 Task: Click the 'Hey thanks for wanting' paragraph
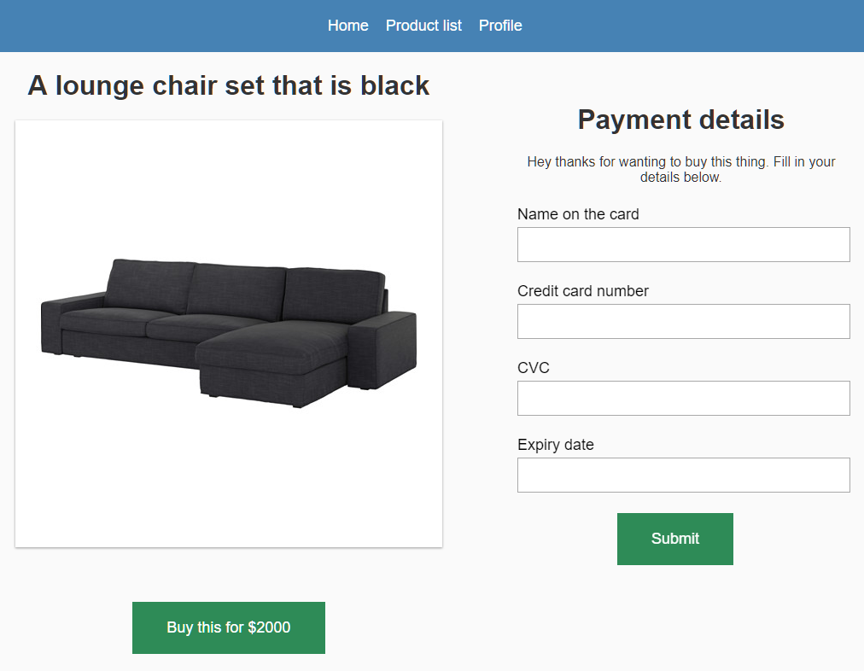pyautogui.click(x=680, y=169)
